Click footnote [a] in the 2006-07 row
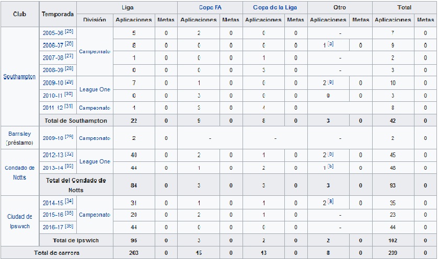The height and width of the screenshot is (259, 438). click(331, 44)
